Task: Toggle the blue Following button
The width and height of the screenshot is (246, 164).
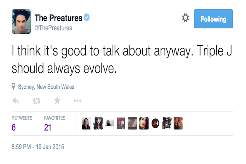Action: click(x=213, y=19)
